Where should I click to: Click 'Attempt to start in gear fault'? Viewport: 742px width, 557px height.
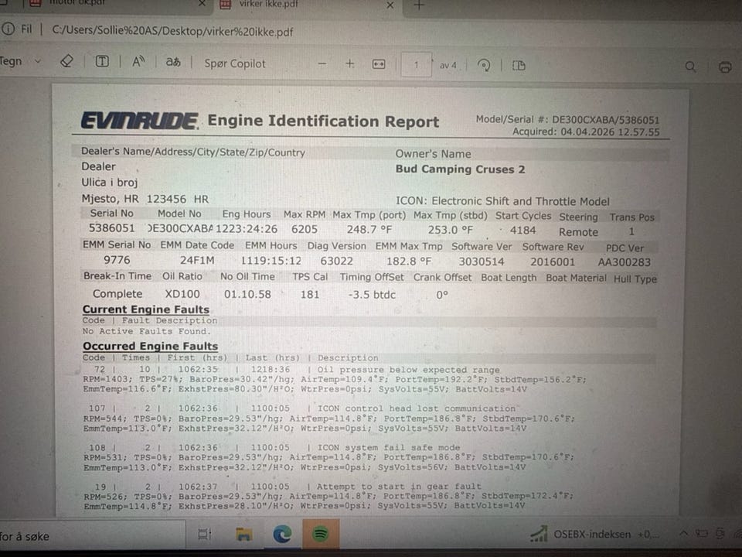[399, 487]
